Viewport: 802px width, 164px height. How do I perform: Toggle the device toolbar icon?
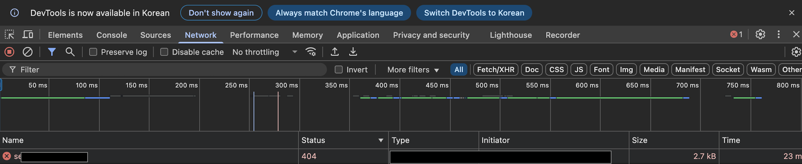coord(28,34)
